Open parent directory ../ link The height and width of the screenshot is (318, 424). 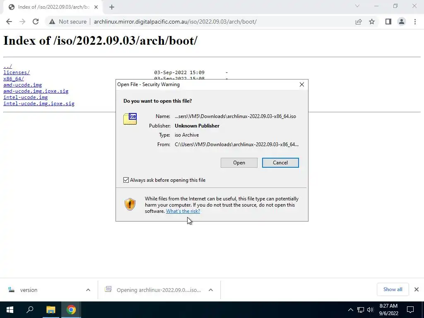[x=7, y=66]
